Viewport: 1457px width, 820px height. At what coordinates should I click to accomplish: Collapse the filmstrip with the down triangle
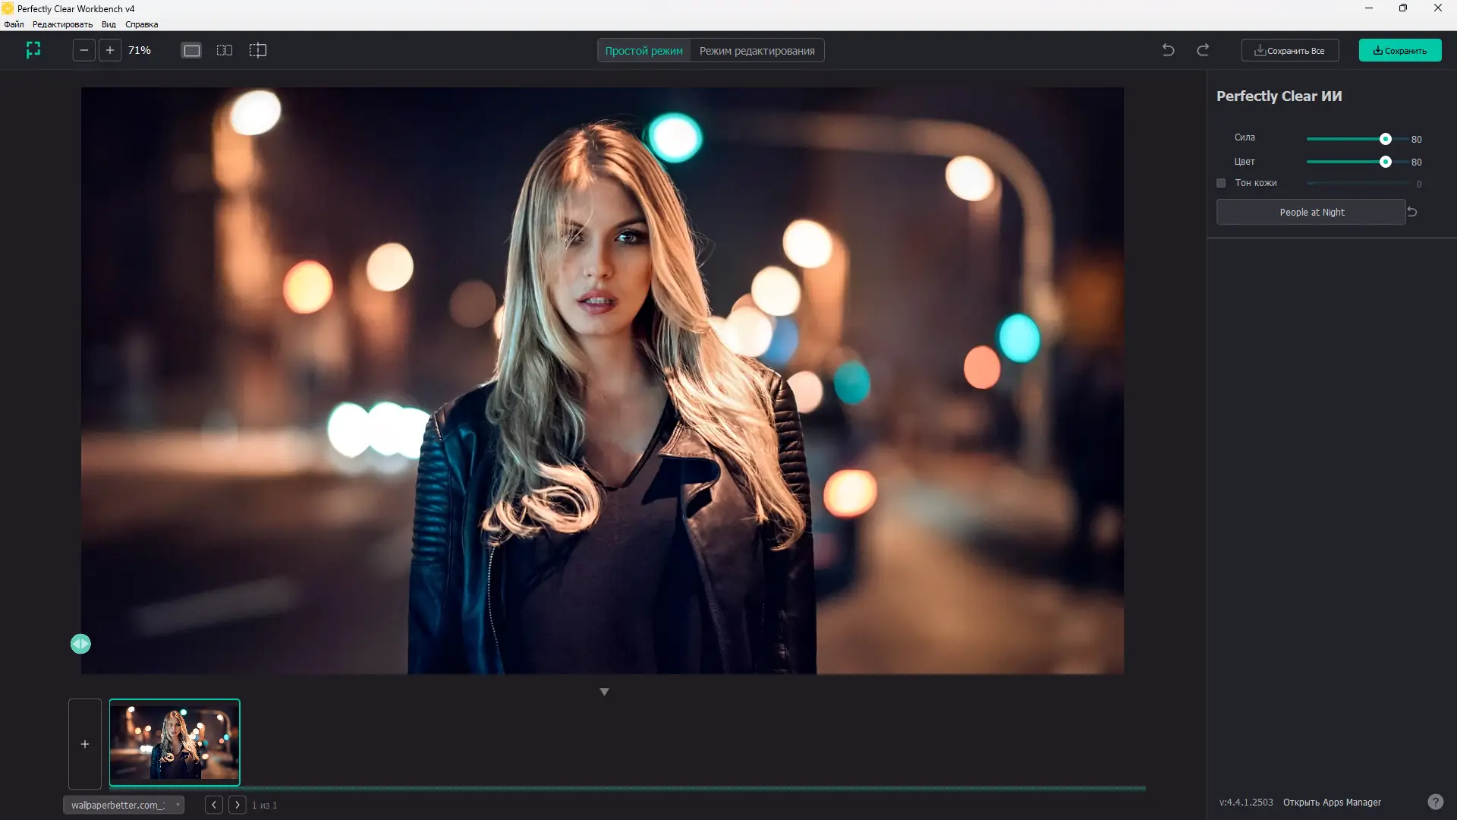point(604,692)
